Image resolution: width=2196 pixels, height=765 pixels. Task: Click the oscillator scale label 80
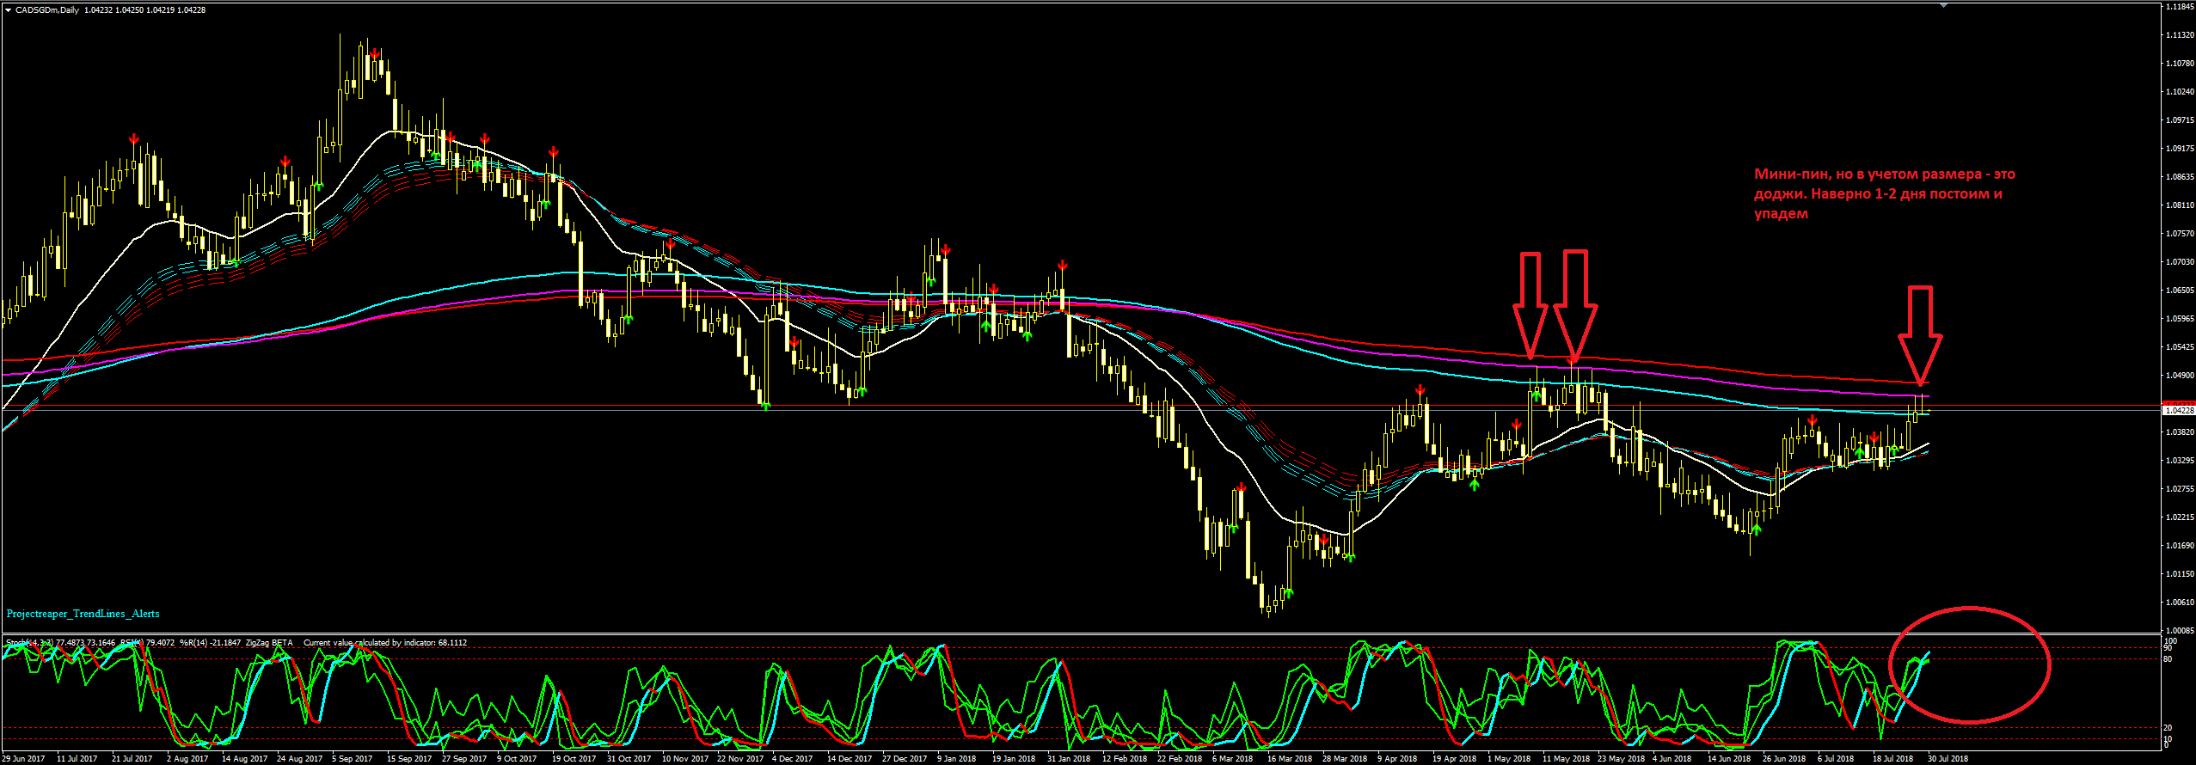(2168, 659)
